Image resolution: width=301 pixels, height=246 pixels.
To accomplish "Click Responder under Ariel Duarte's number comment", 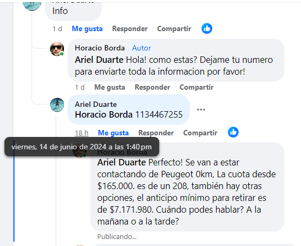I will coord(156,133).
